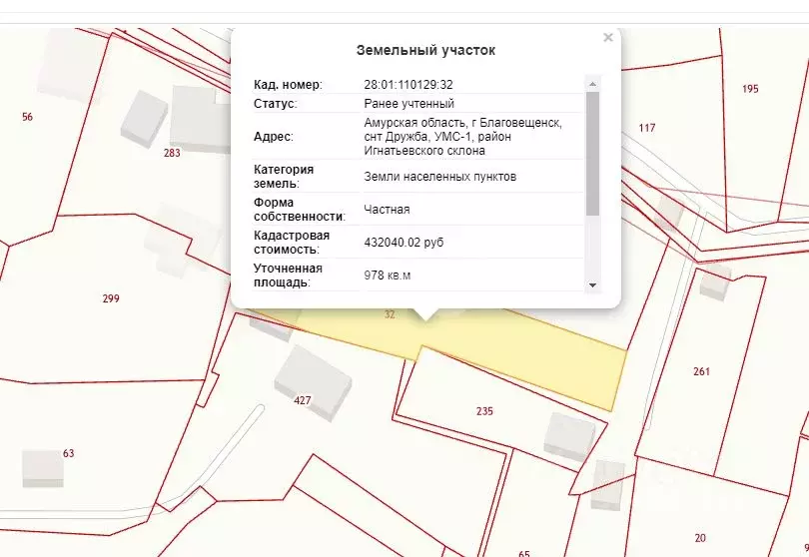
Task: Click the popup scrollbar up arrow
Action: pyautogui.click(x=592, y=84)
